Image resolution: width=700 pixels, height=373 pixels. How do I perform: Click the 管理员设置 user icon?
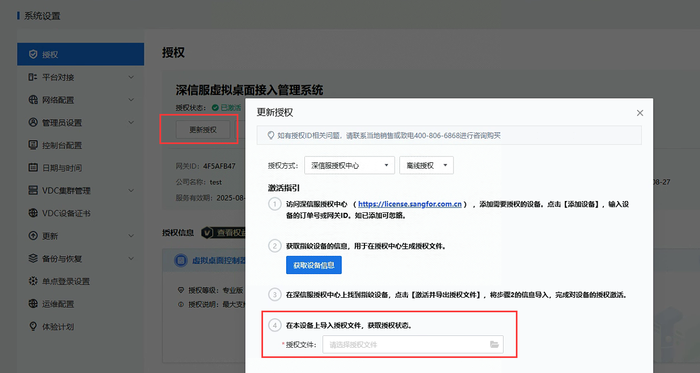click(x=33, y=123)
